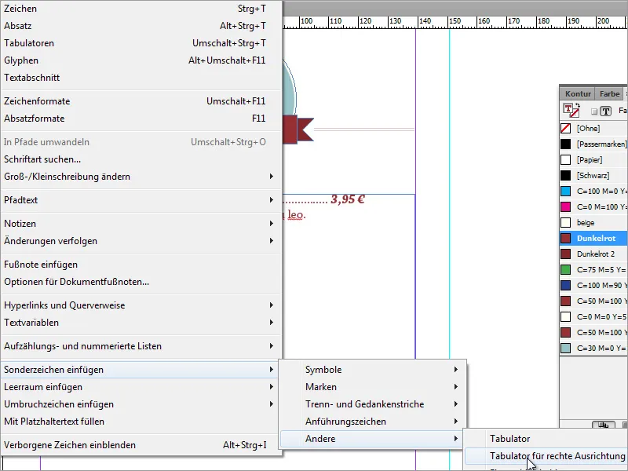Open the Andere submenu
This screenshot has width=628, height=471.
372,439
